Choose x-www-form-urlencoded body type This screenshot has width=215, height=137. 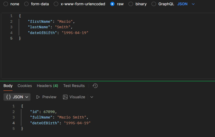click(x=56, y=4)
